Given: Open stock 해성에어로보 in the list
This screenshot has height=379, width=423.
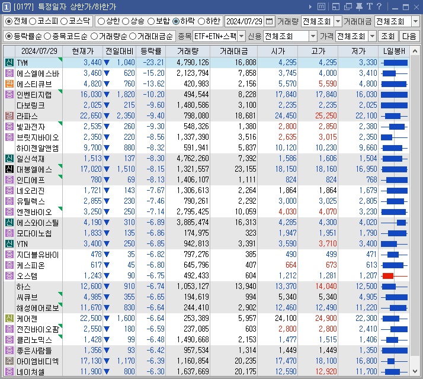Looking at the screenshot, I should coord(38,308).
